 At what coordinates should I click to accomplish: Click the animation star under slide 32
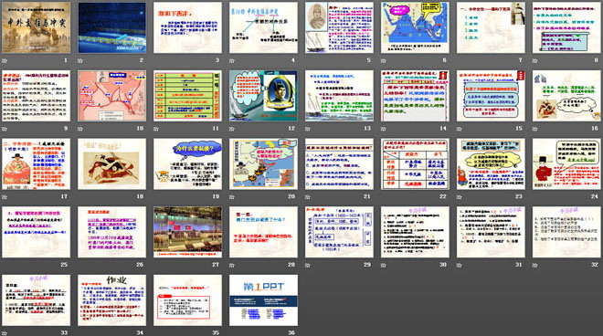[x=534, y=265]
